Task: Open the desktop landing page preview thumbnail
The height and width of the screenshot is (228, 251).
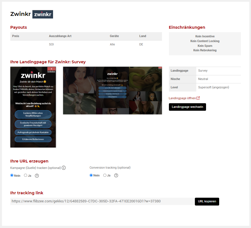Action: coord(112,90)
